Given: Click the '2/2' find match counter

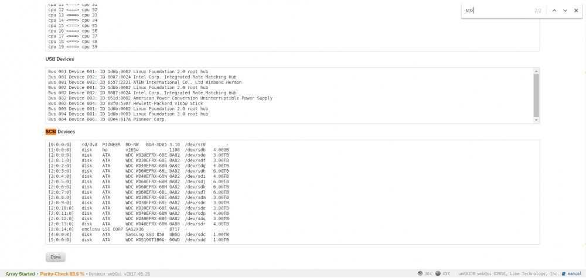Looking at the screenshot, I should click(537, 11).
